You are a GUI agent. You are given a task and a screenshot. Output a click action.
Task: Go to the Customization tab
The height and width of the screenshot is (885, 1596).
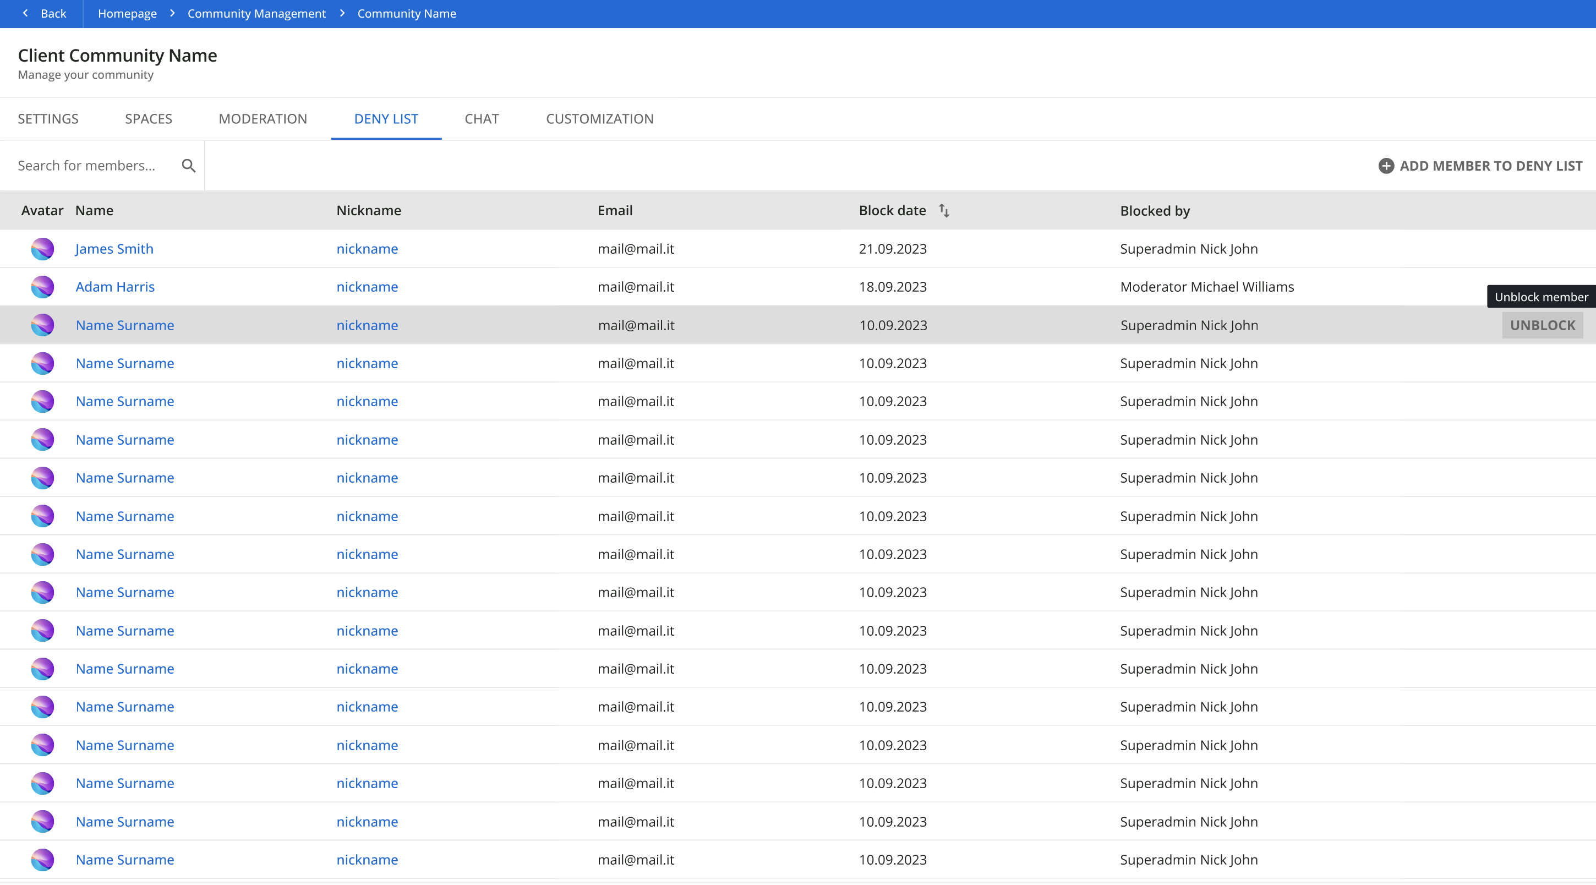tap(599, 119)
